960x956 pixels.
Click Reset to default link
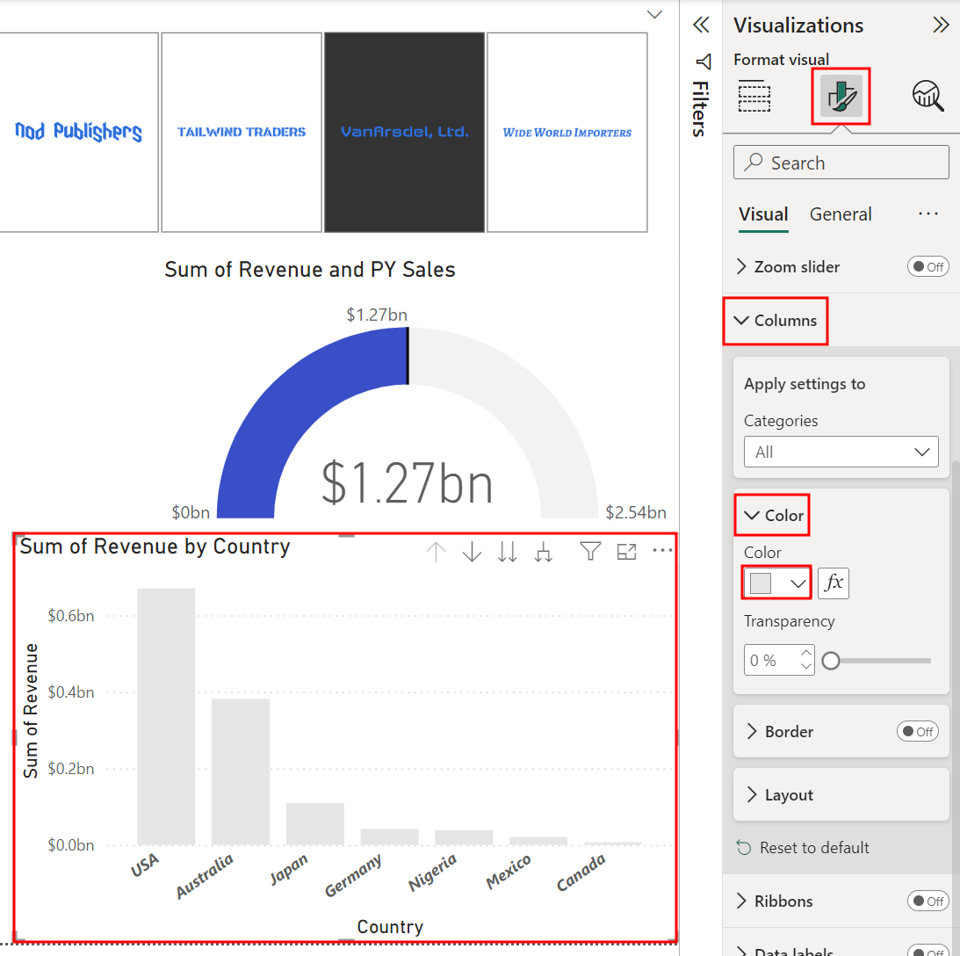813,848
